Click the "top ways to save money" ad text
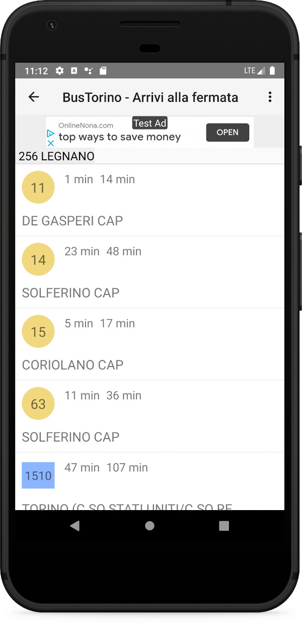The width and height of the screenshot is (302, 624). pyautogui.click(x=119, y=137)
